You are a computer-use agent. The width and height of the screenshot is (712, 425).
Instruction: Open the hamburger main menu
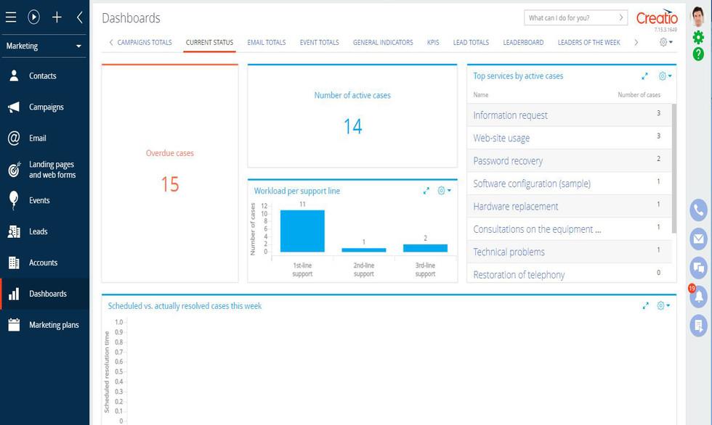click(11, 17)
